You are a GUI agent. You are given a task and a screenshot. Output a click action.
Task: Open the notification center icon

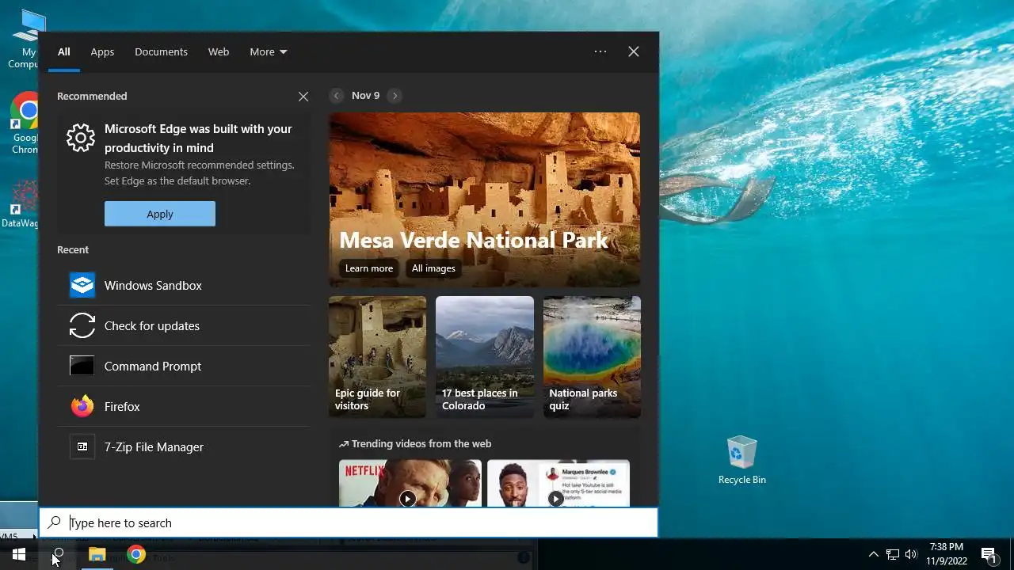pos(989,554)
